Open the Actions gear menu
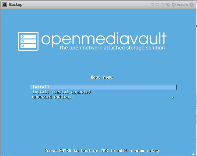 click(180, 5)
